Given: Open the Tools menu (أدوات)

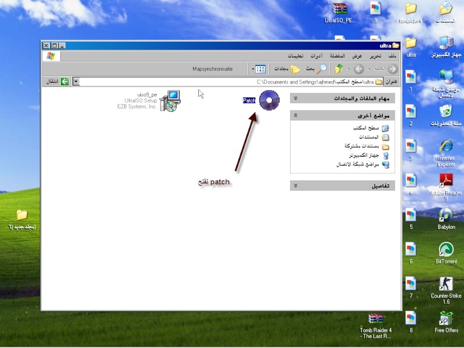Looking at the screenshot, I should (x=316, y=56).
